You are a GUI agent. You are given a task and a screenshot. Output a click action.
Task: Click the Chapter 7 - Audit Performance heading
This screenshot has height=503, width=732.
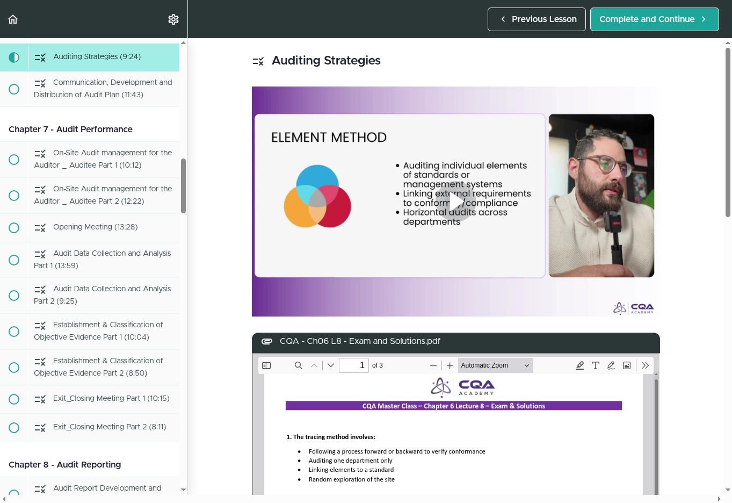70,130
